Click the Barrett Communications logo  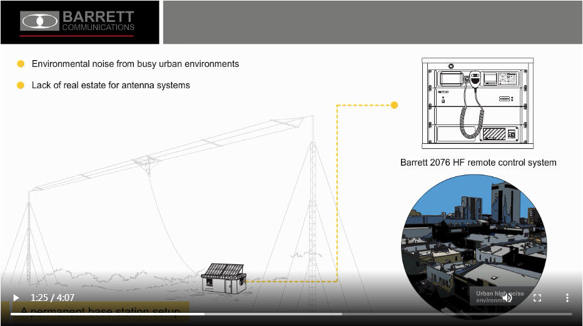78,23
